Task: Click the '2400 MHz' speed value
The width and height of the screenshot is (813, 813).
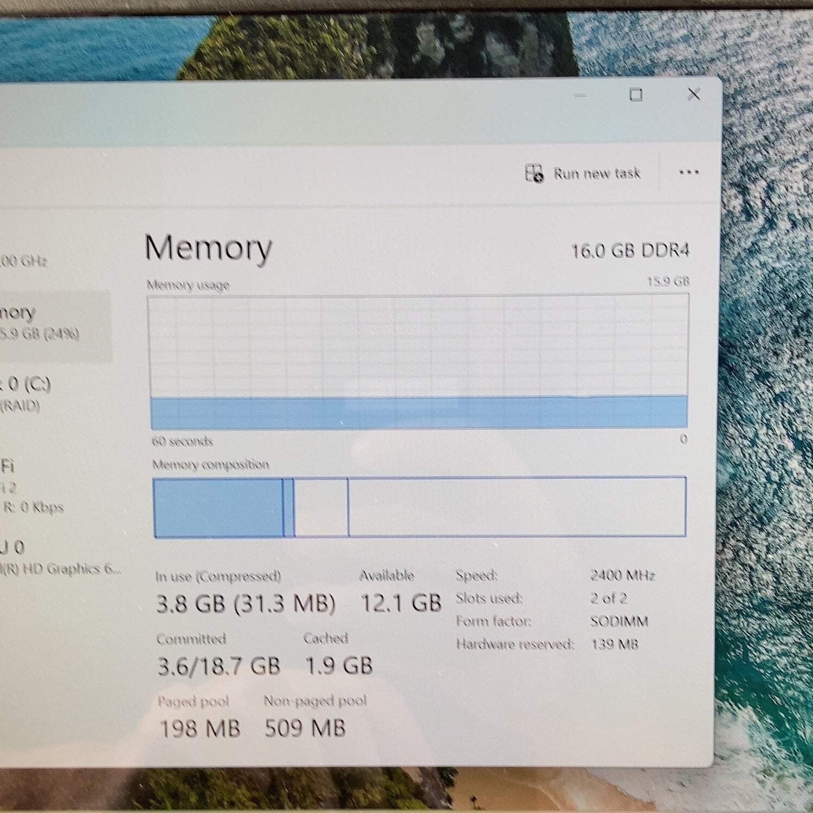Action: [623, 575]
